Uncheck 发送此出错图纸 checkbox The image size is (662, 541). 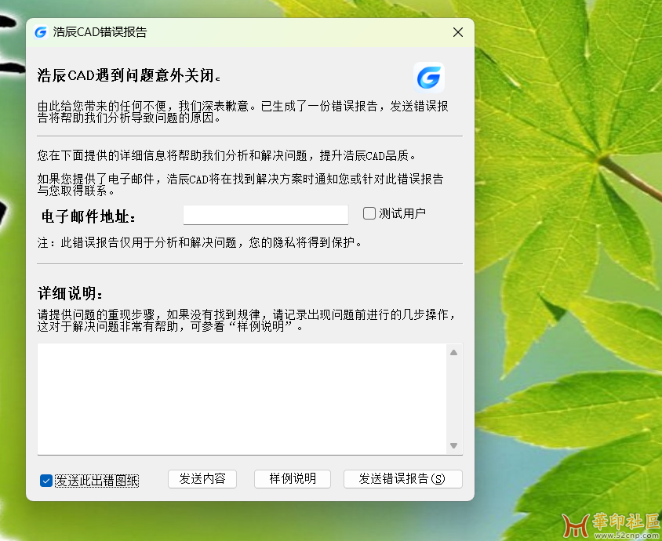[x=46, y=480]
